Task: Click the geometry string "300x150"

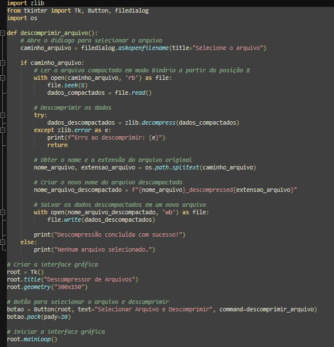Action: click(70, 287)
